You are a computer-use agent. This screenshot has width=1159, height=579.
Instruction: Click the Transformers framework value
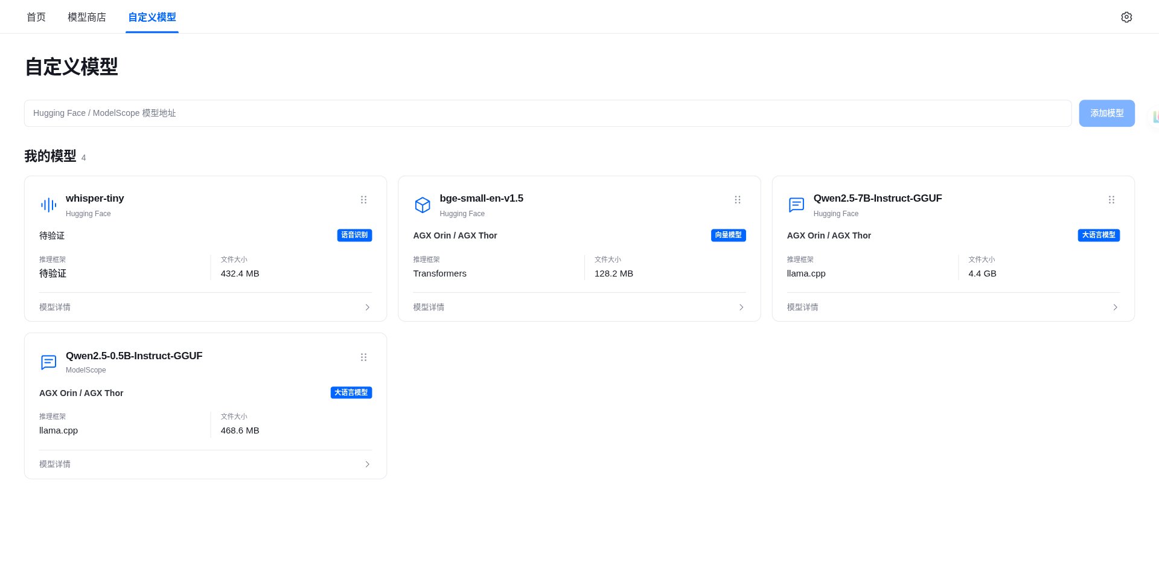(x=439, y=274)
